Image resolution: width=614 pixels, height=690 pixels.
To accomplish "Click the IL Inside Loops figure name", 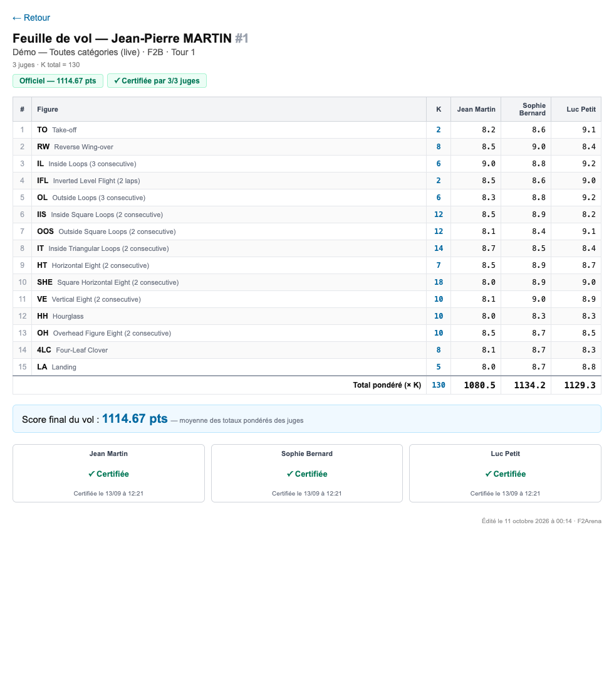I will pos(86,164).
